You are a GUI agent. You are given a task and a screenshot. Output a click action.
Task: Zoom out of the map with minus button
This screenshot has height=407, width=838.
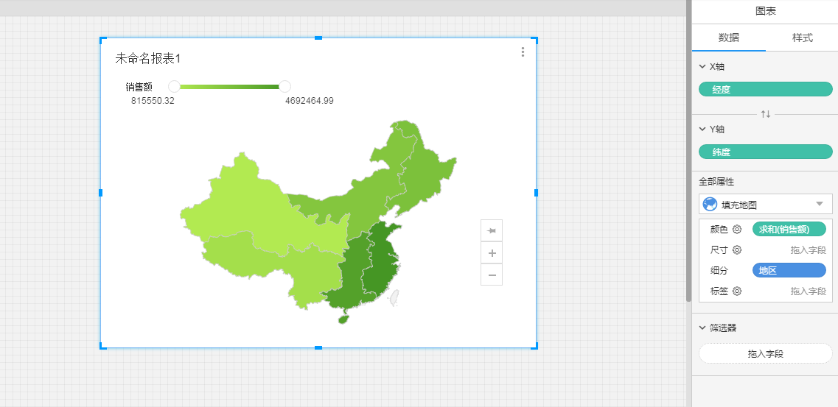[x=492, y=275]
